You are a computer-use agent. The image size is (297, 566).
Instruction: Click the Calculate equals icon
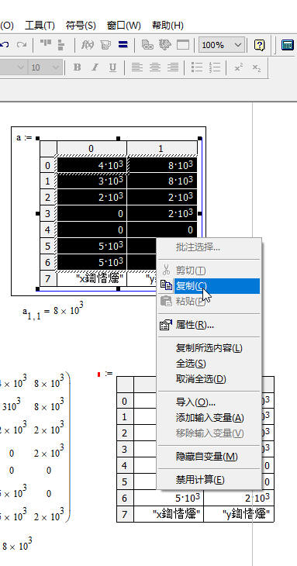pos(123,45)
